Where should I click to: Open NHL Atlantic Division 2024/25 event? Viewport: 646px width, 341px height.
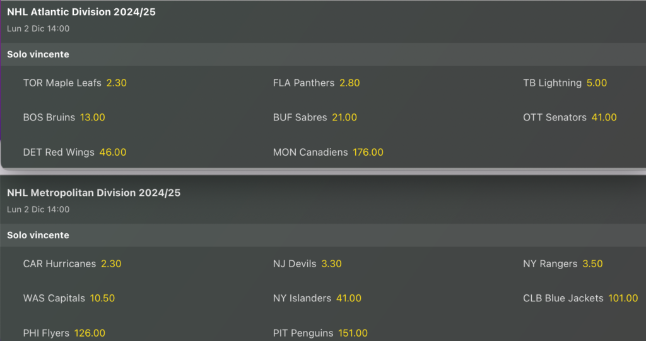tap(81, 12)
